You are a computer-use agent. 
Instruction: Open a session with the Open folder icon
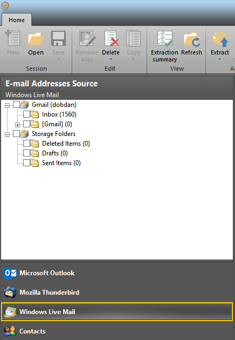(36, 39)
